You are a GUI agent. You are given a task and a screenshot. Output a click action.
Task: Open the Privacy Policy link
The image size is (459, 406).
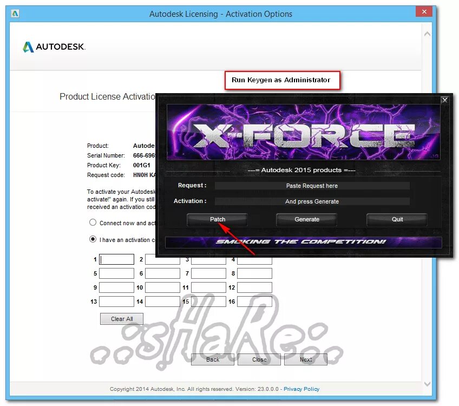click(x=301, y=389)
